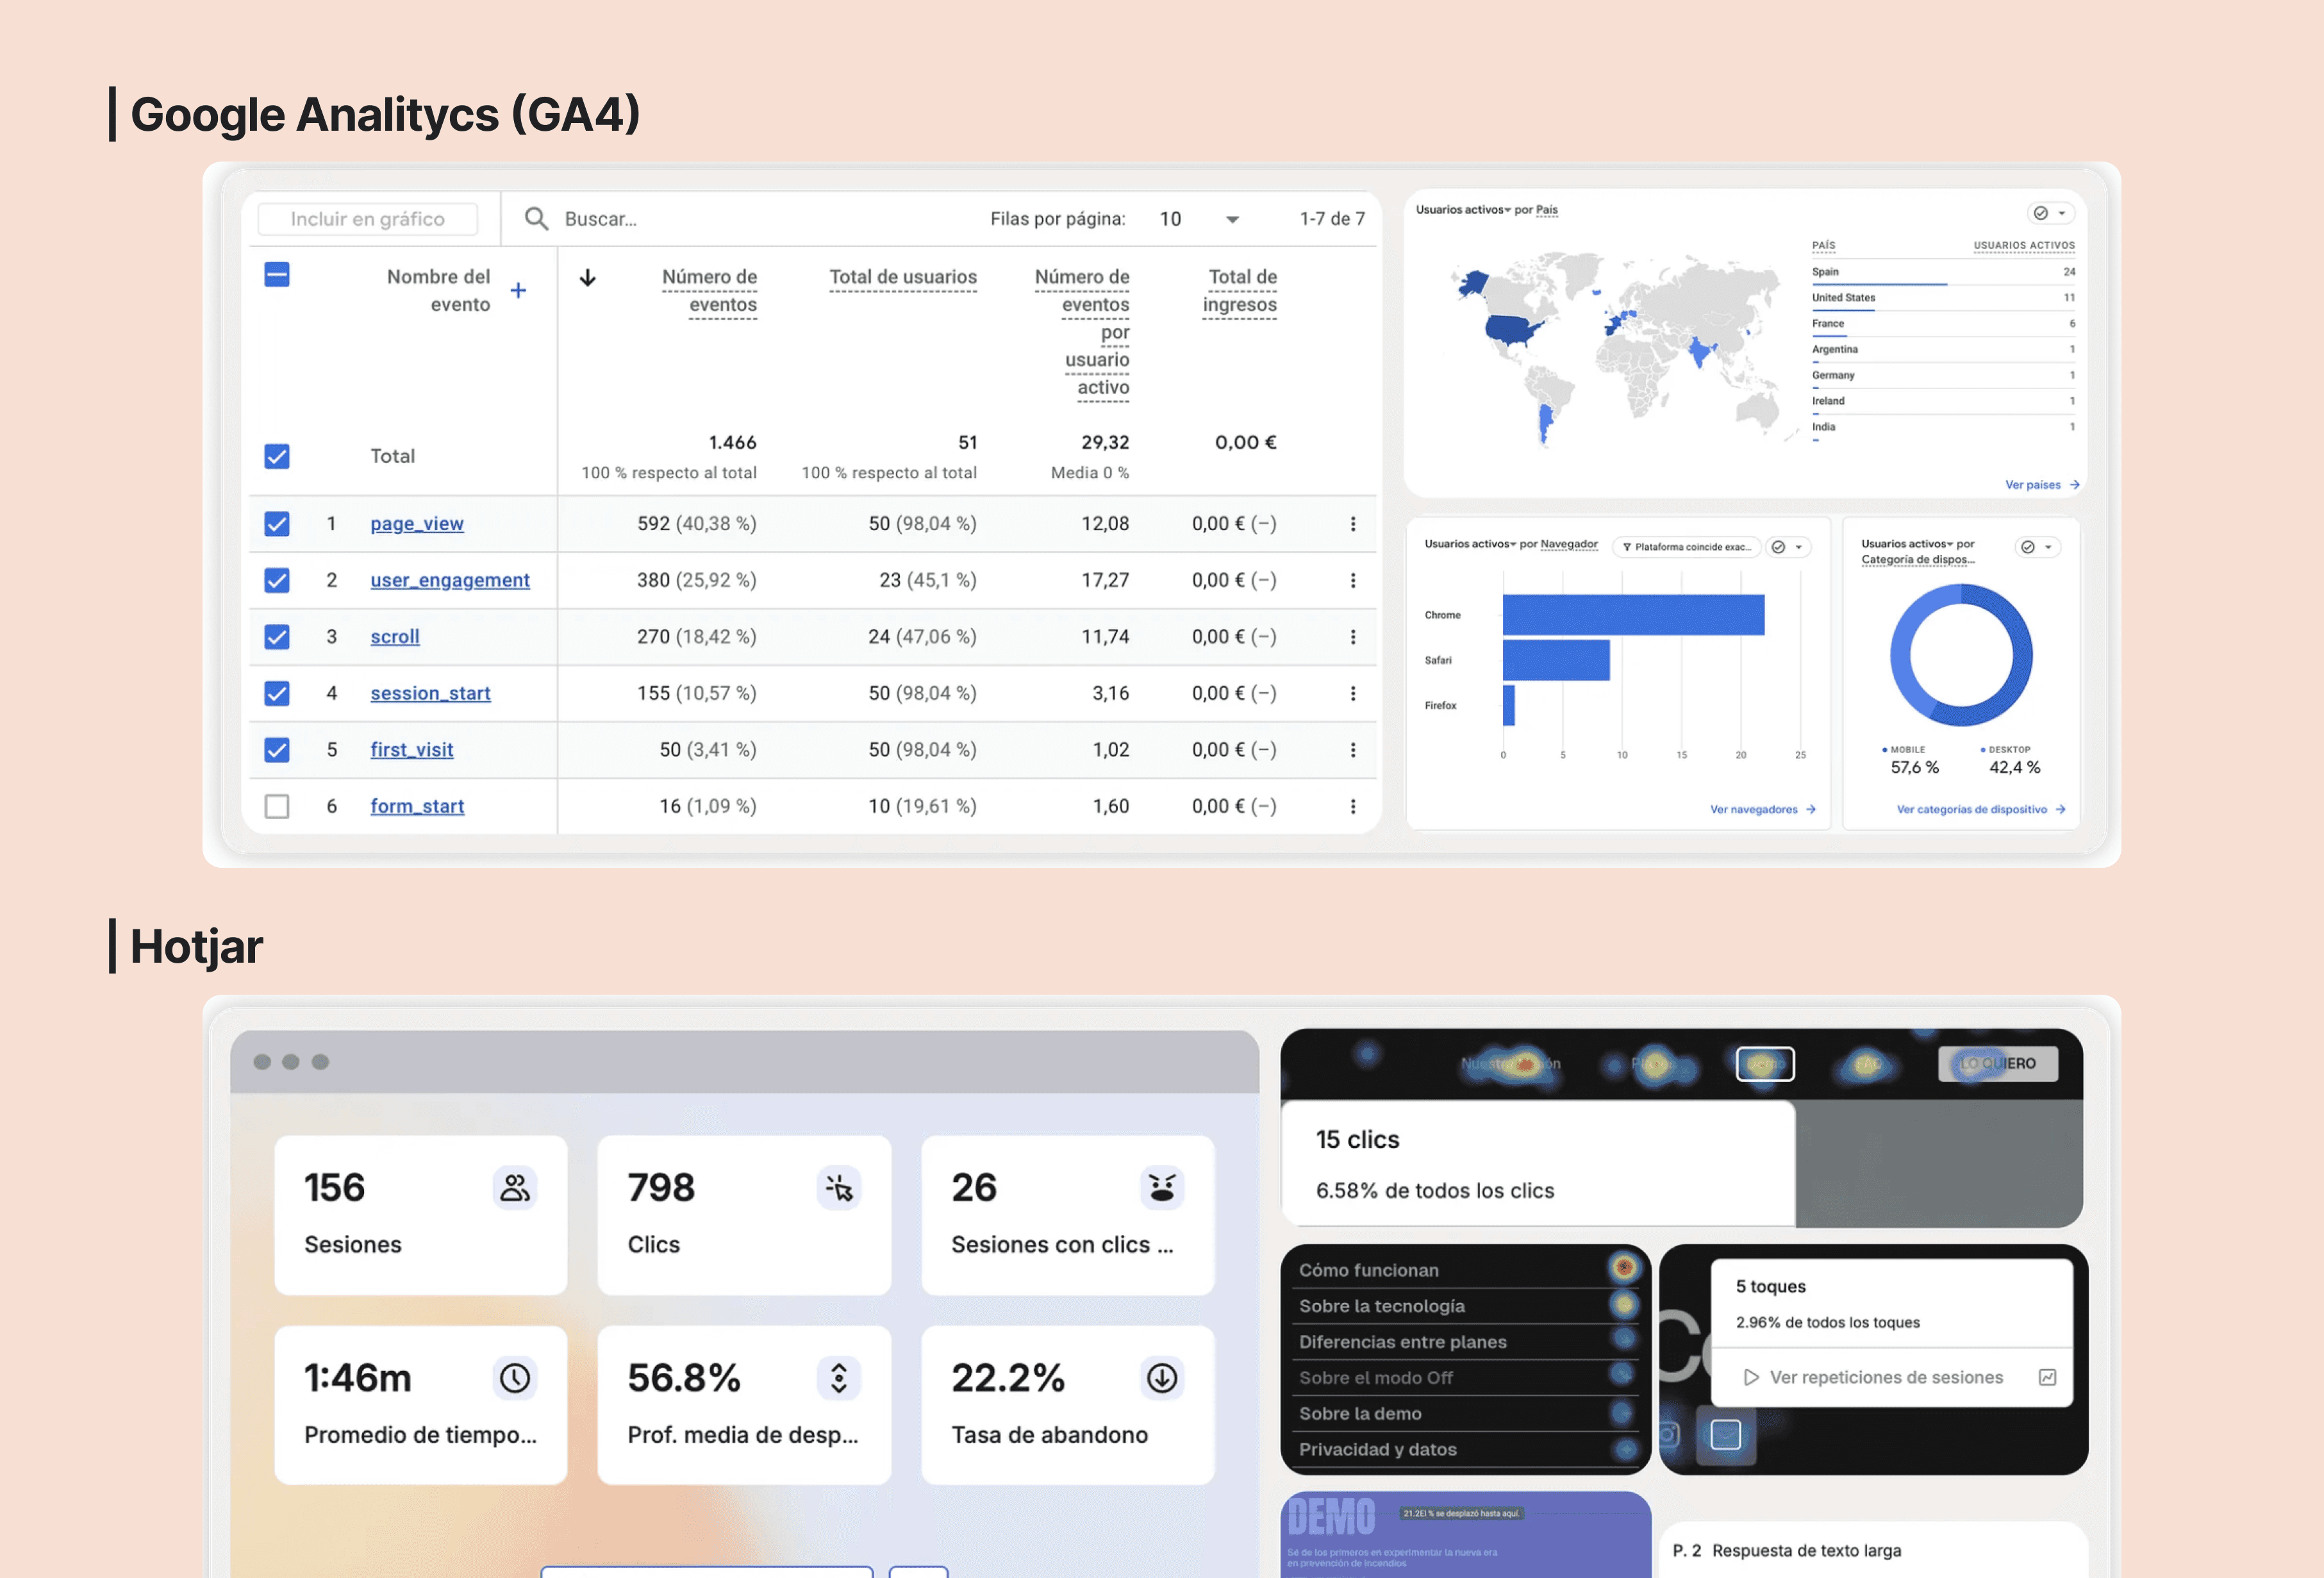The width and height of the screenshot is (2324, 1578).
Task: Click the Promedio de tiempo clock icon
Action: (515, 1378)
